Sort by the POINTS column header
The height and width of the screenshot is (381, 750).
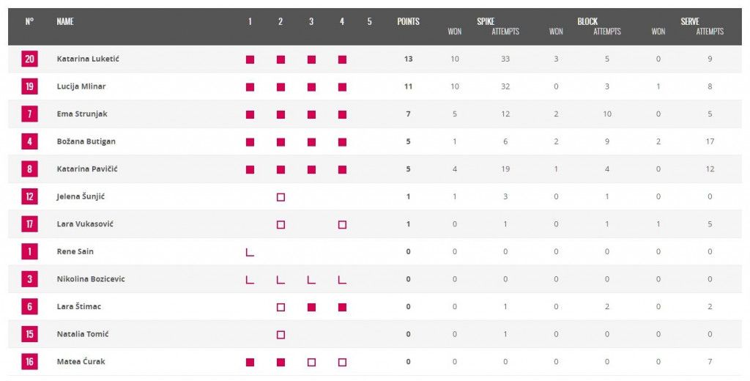point(408,22)
